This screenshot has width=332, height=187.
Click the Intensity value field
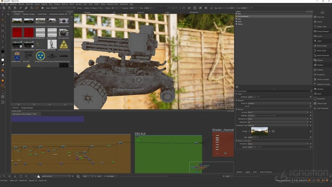pyautogui.click(x=252, y=97)
